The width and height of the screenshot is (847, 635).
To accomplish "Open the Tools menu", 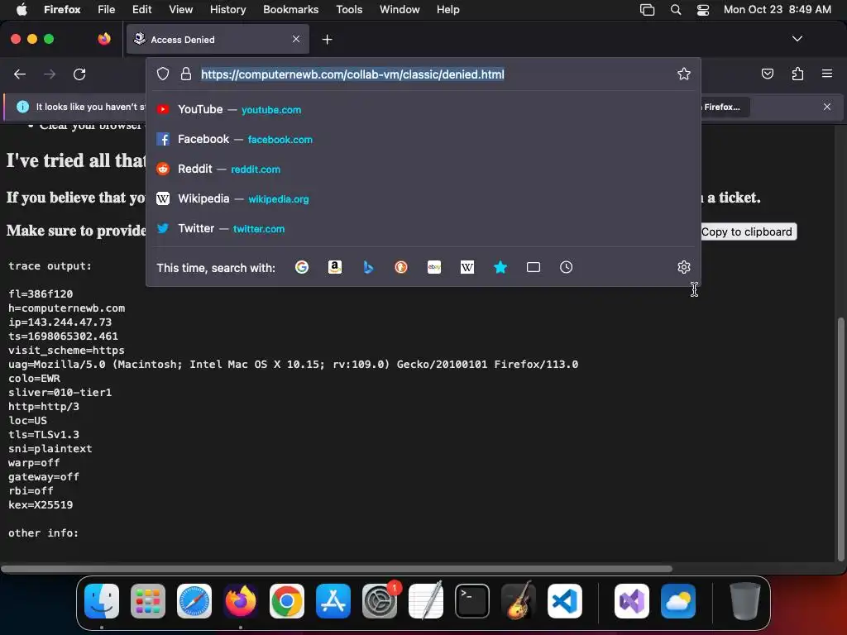I will click(x=349, y=9).
